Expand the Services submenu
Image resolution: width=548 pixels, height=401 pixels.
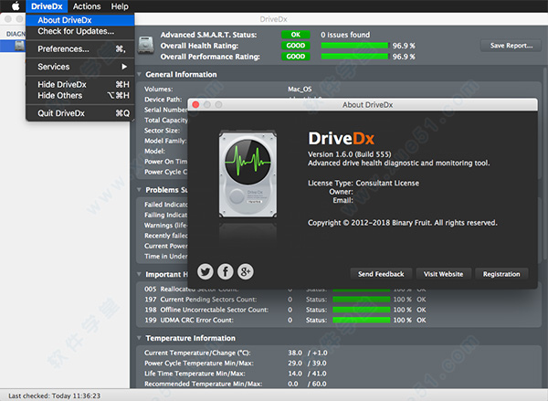click(x=80, y=67)
